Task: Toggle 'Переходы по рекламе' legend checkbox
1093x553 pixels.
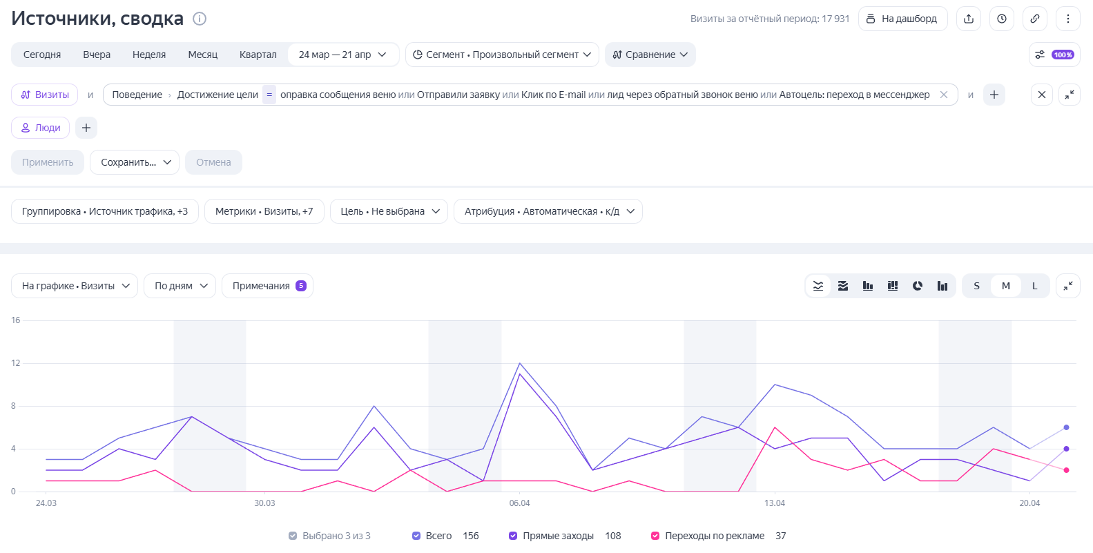Action: [655, 536]
